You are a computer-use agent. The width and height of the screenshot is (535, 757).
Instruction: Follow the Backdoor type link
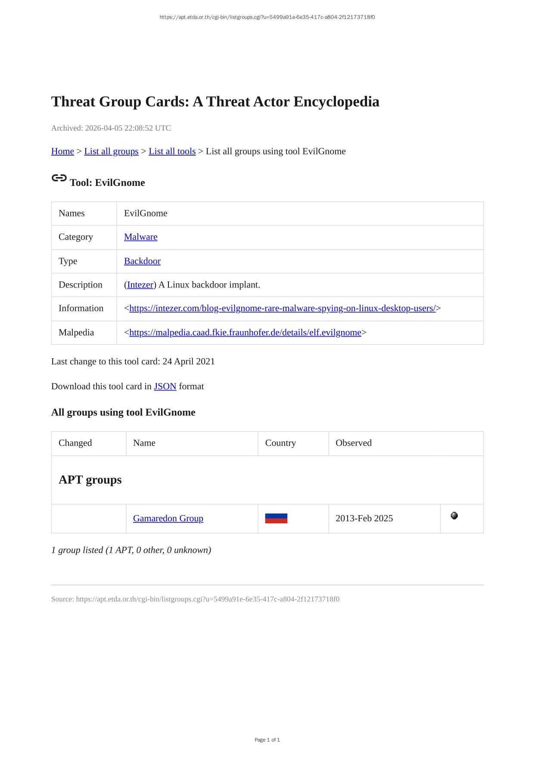click(x=142, y=261)
